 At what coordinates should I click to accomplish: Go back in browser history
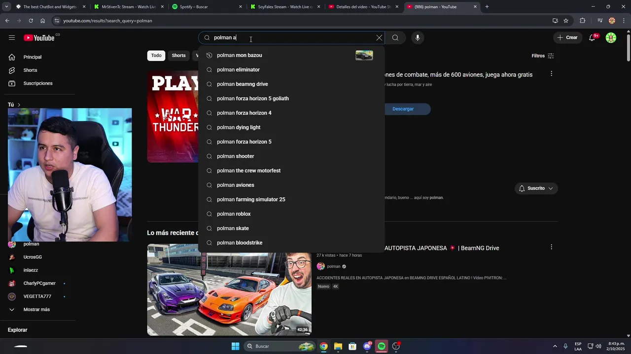[x=7, y=21]
